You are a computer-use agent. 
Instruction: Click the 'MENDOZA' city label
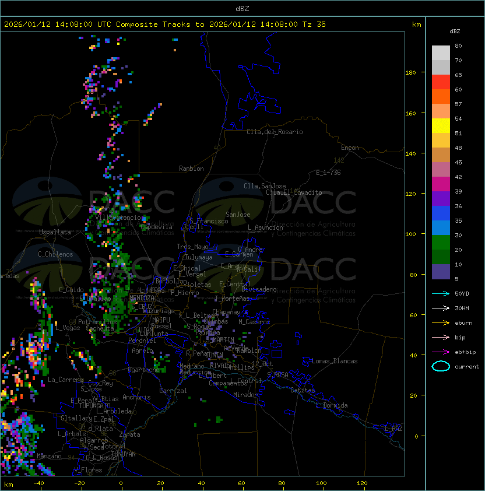[x=142, y=297]
